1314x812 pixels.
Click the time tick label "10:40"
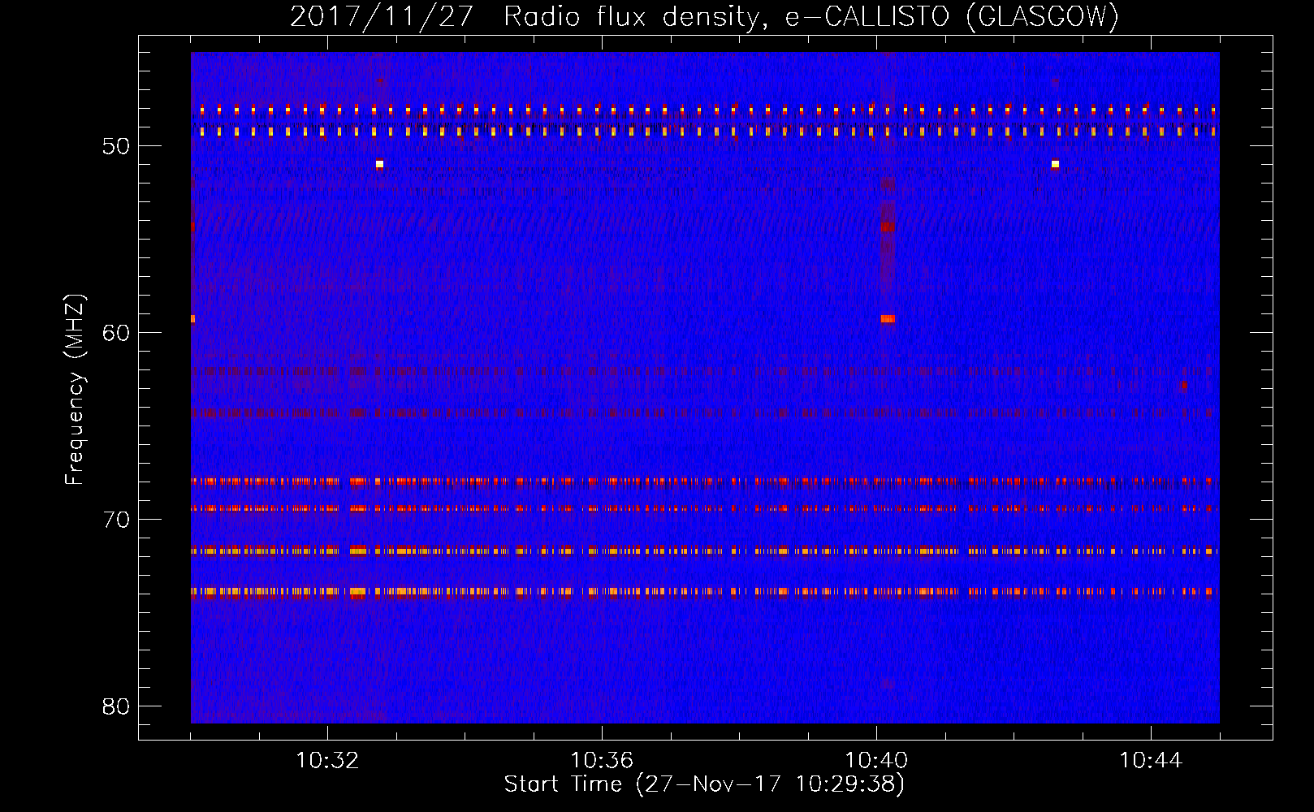(876, 761)
